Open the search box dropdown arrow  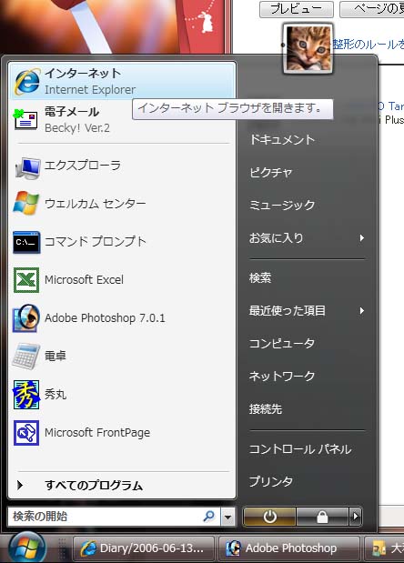[x=227, y=517]
